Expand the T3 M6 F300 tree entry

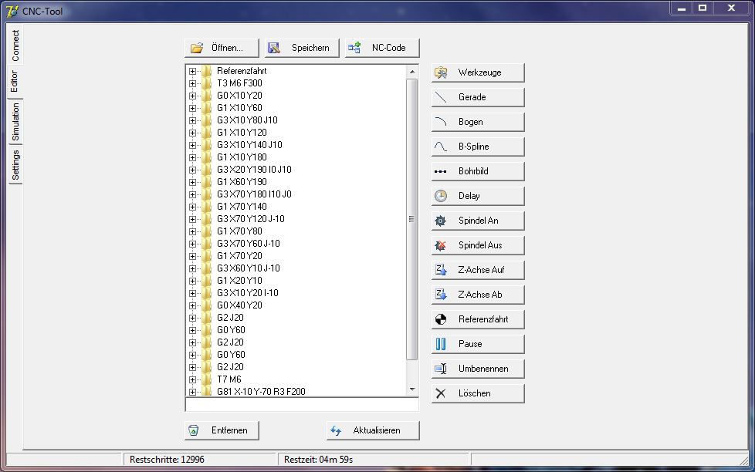pyautogui.click(x=192, y=83)
